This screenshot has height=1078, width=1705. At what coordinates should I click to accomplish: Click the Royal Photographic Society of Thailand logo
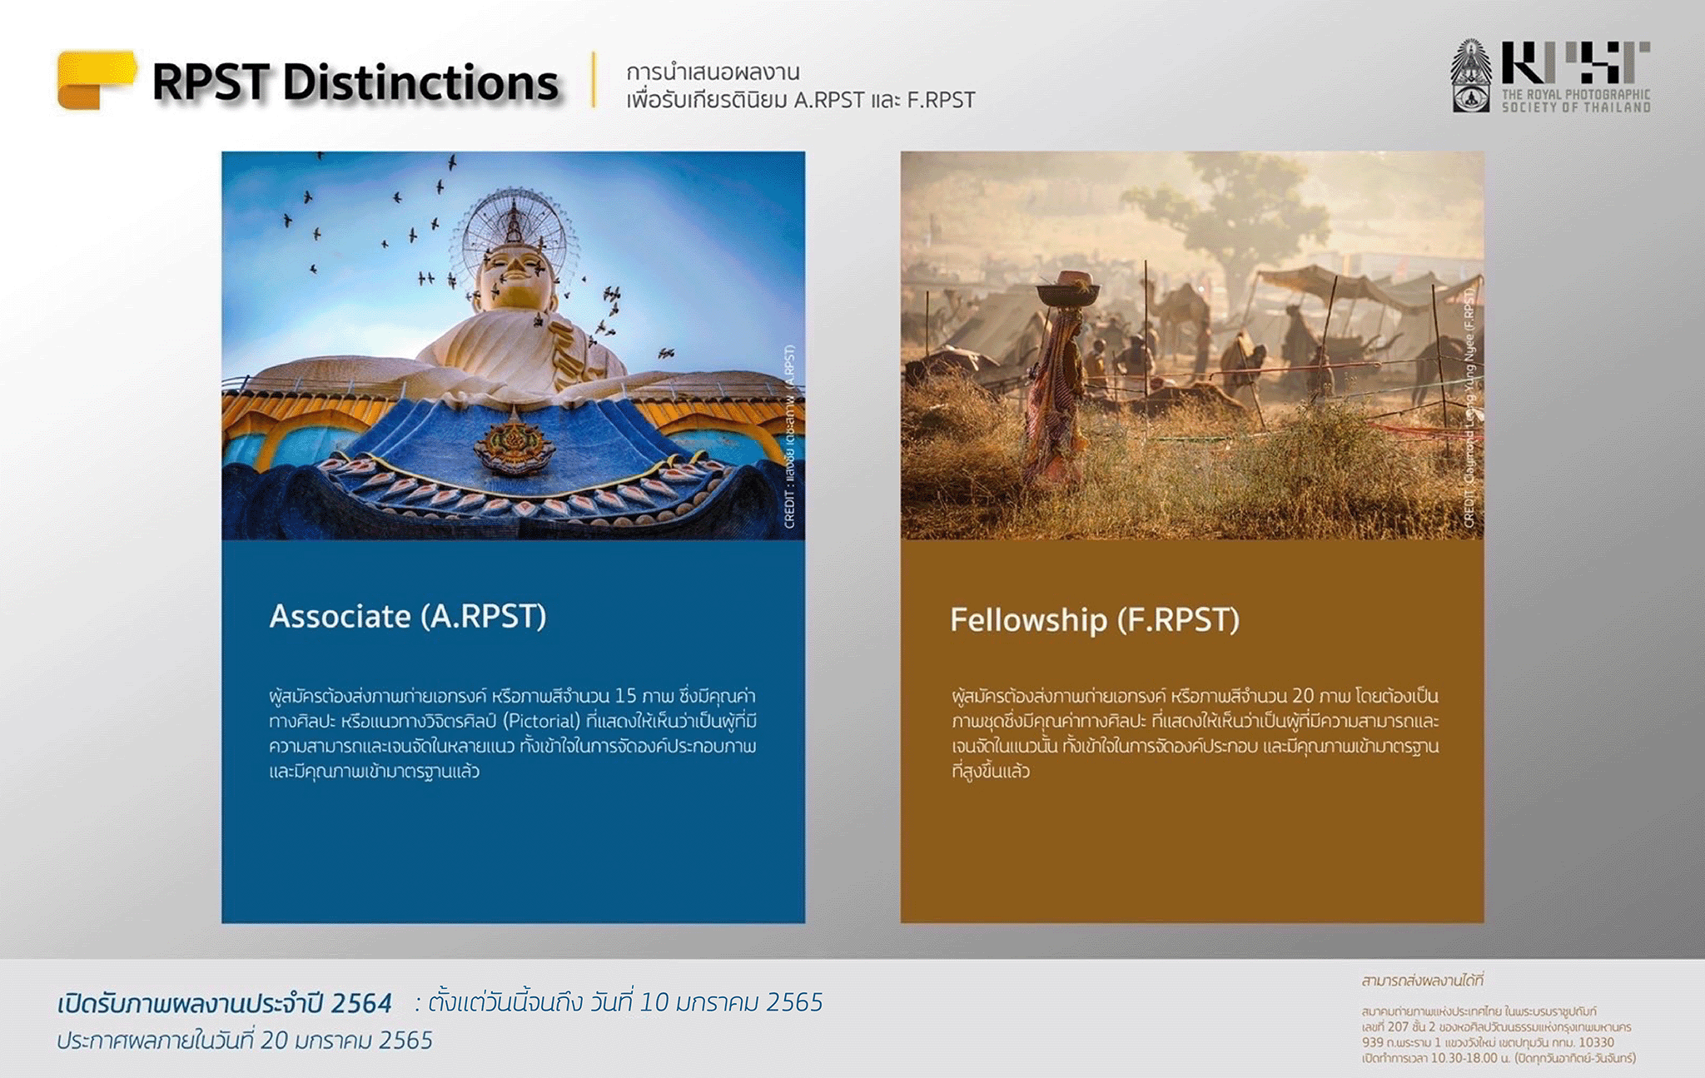(x=1550, y=76)
